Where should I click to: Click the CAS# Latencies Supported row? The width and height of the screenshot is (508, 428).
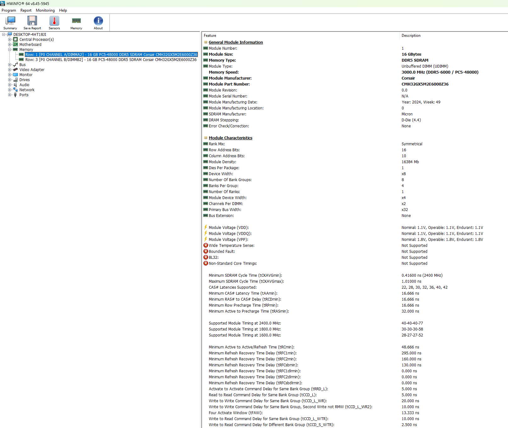pos(355,287)
